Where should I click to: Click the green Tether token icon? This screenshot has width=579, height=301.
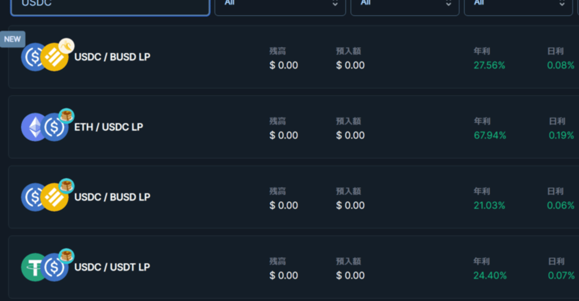[x=34, y=267]
